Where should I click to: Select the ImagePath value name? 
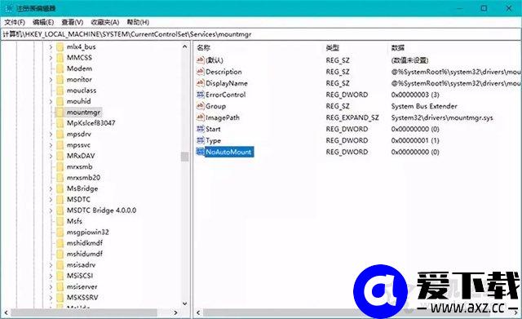click(223, 117)
